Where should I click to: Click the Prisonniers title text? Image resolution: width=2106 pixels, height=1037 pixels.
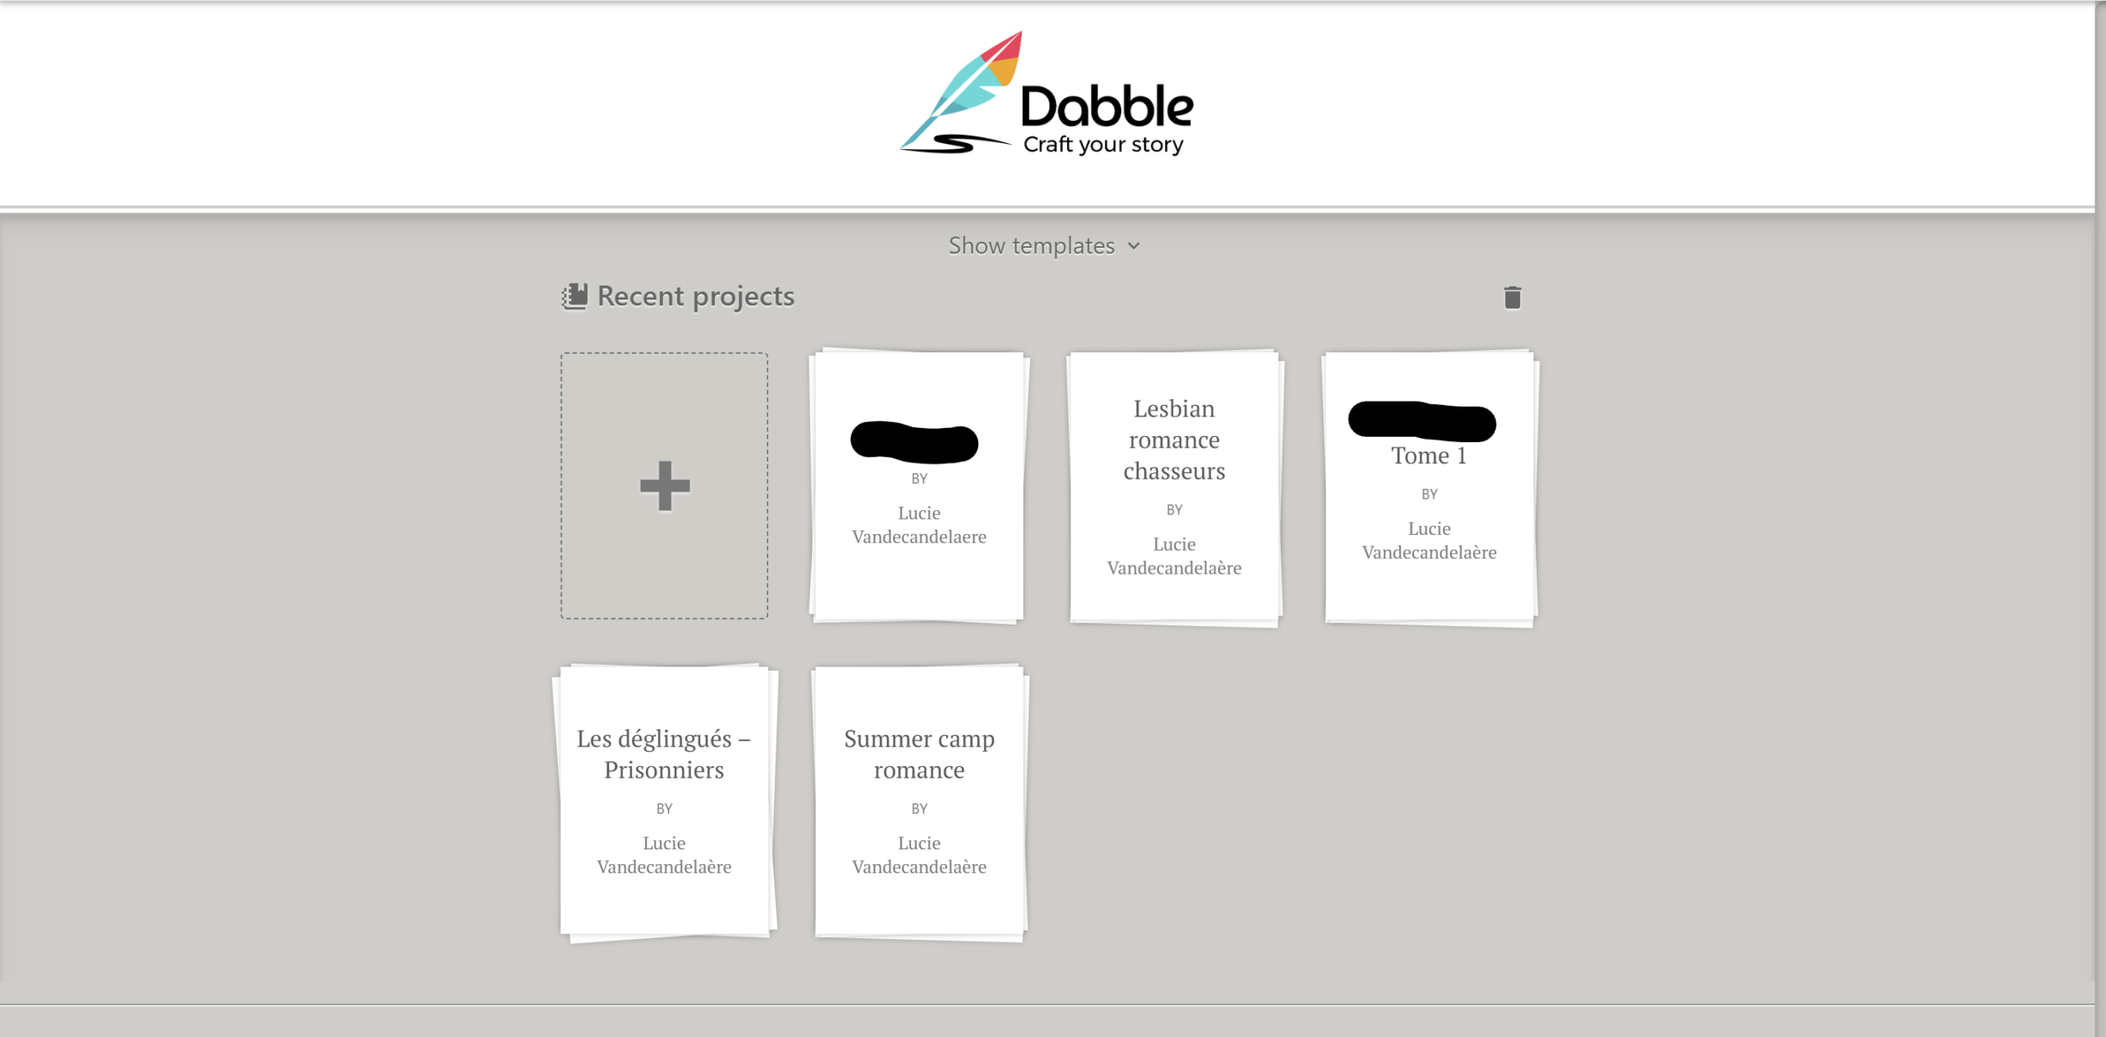pos(664,770)
